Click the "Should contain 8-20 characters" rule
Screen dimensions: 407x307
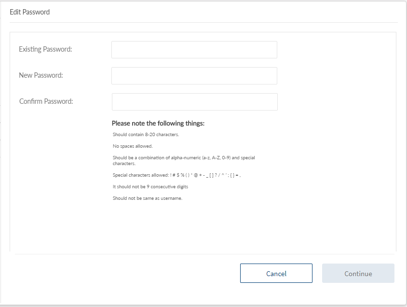(146, 135)
